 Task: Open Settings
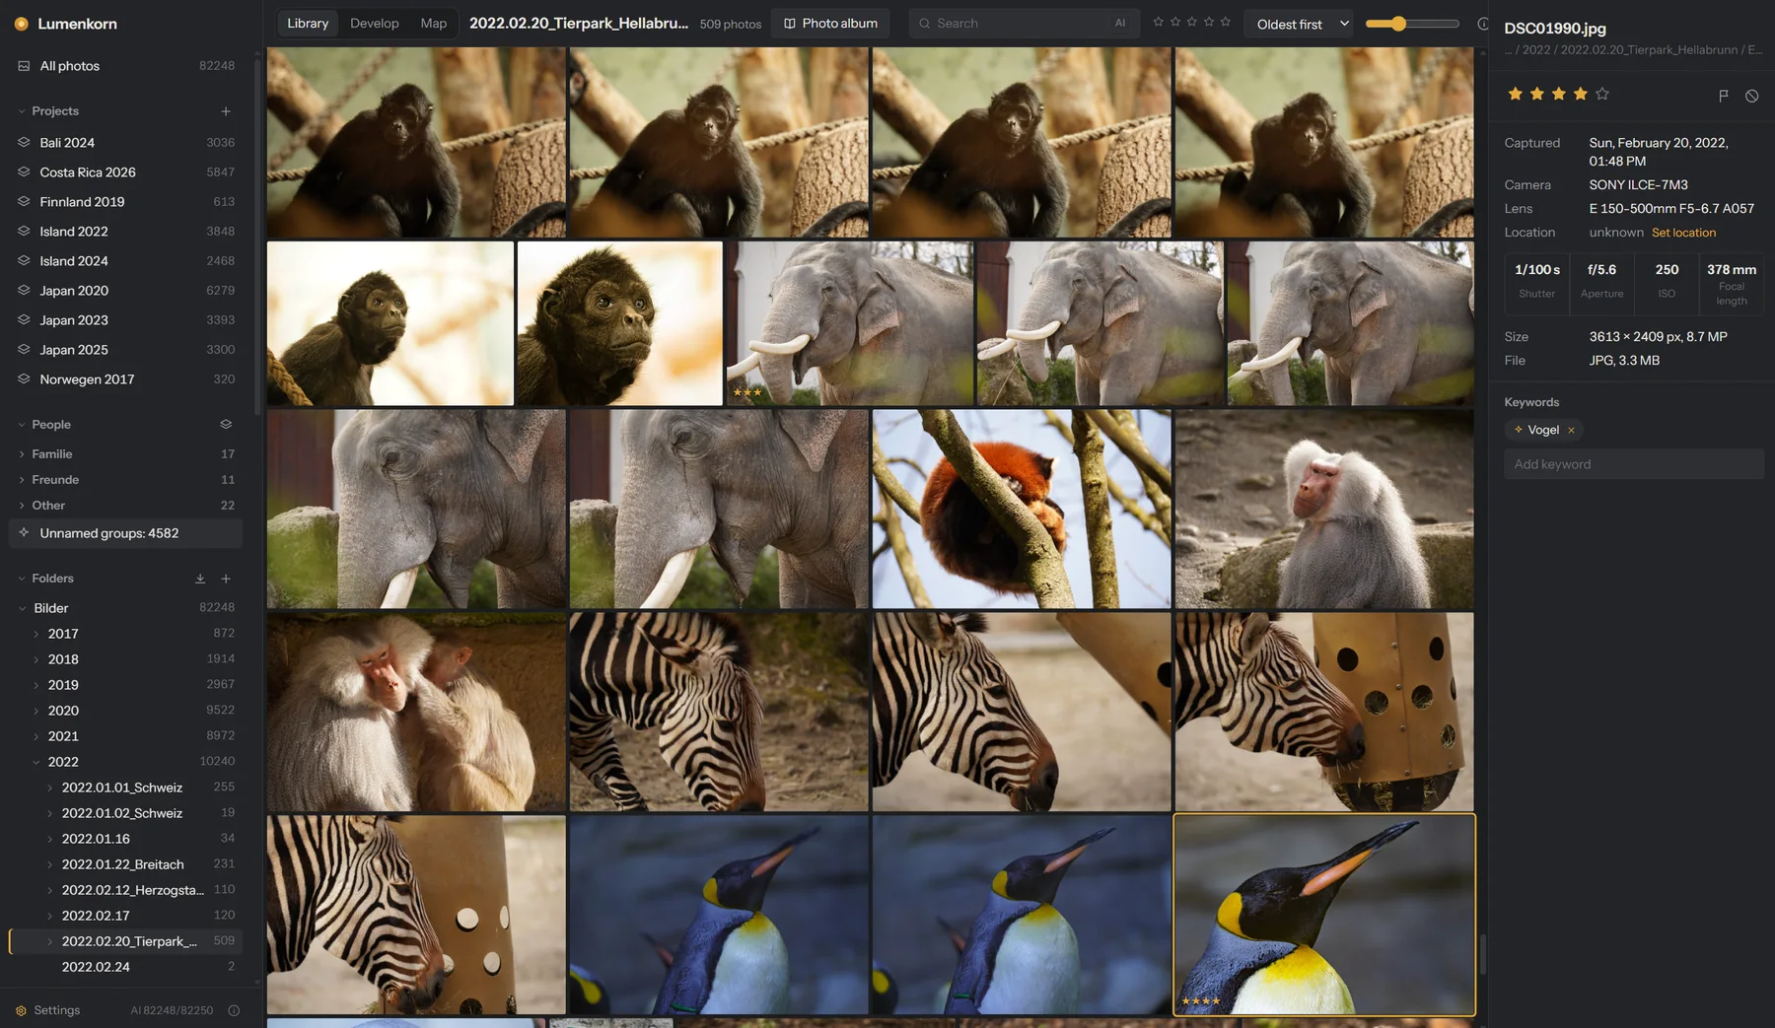tap(47, 1010)
